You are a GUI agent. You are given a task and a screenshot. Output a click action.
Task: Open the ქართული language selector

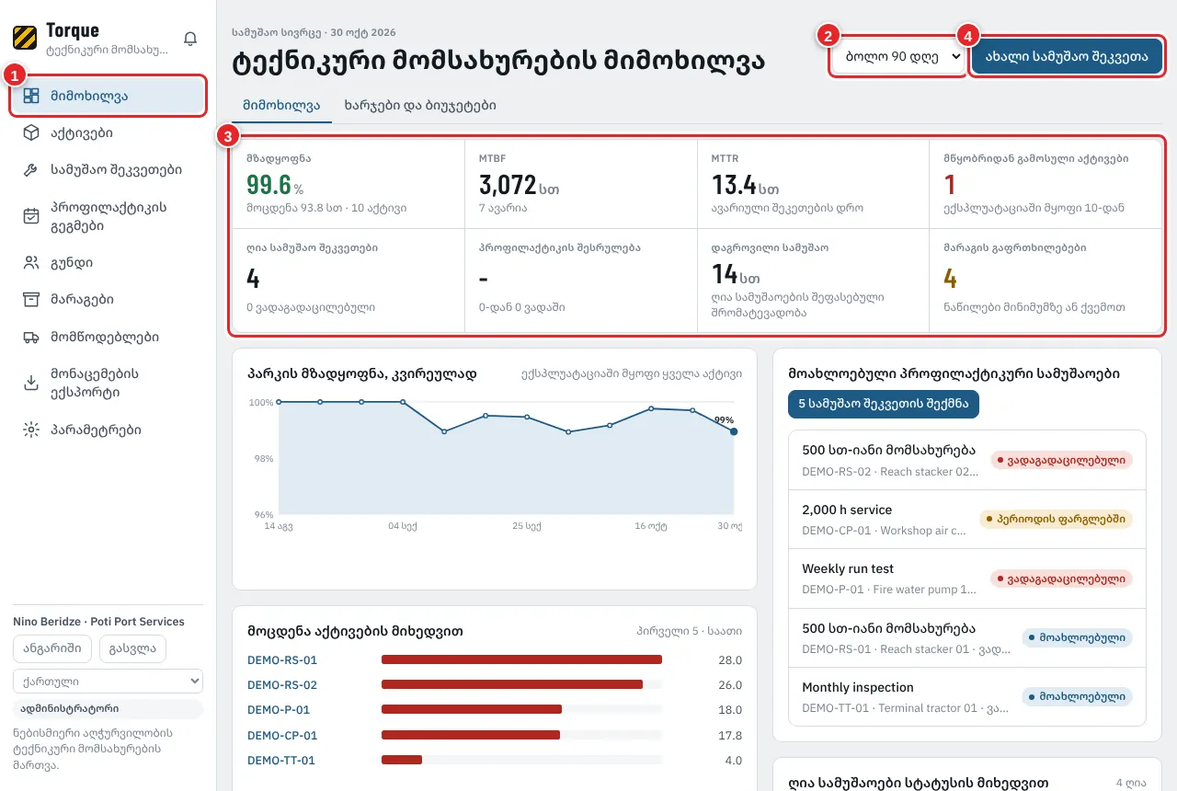point(108,682)
